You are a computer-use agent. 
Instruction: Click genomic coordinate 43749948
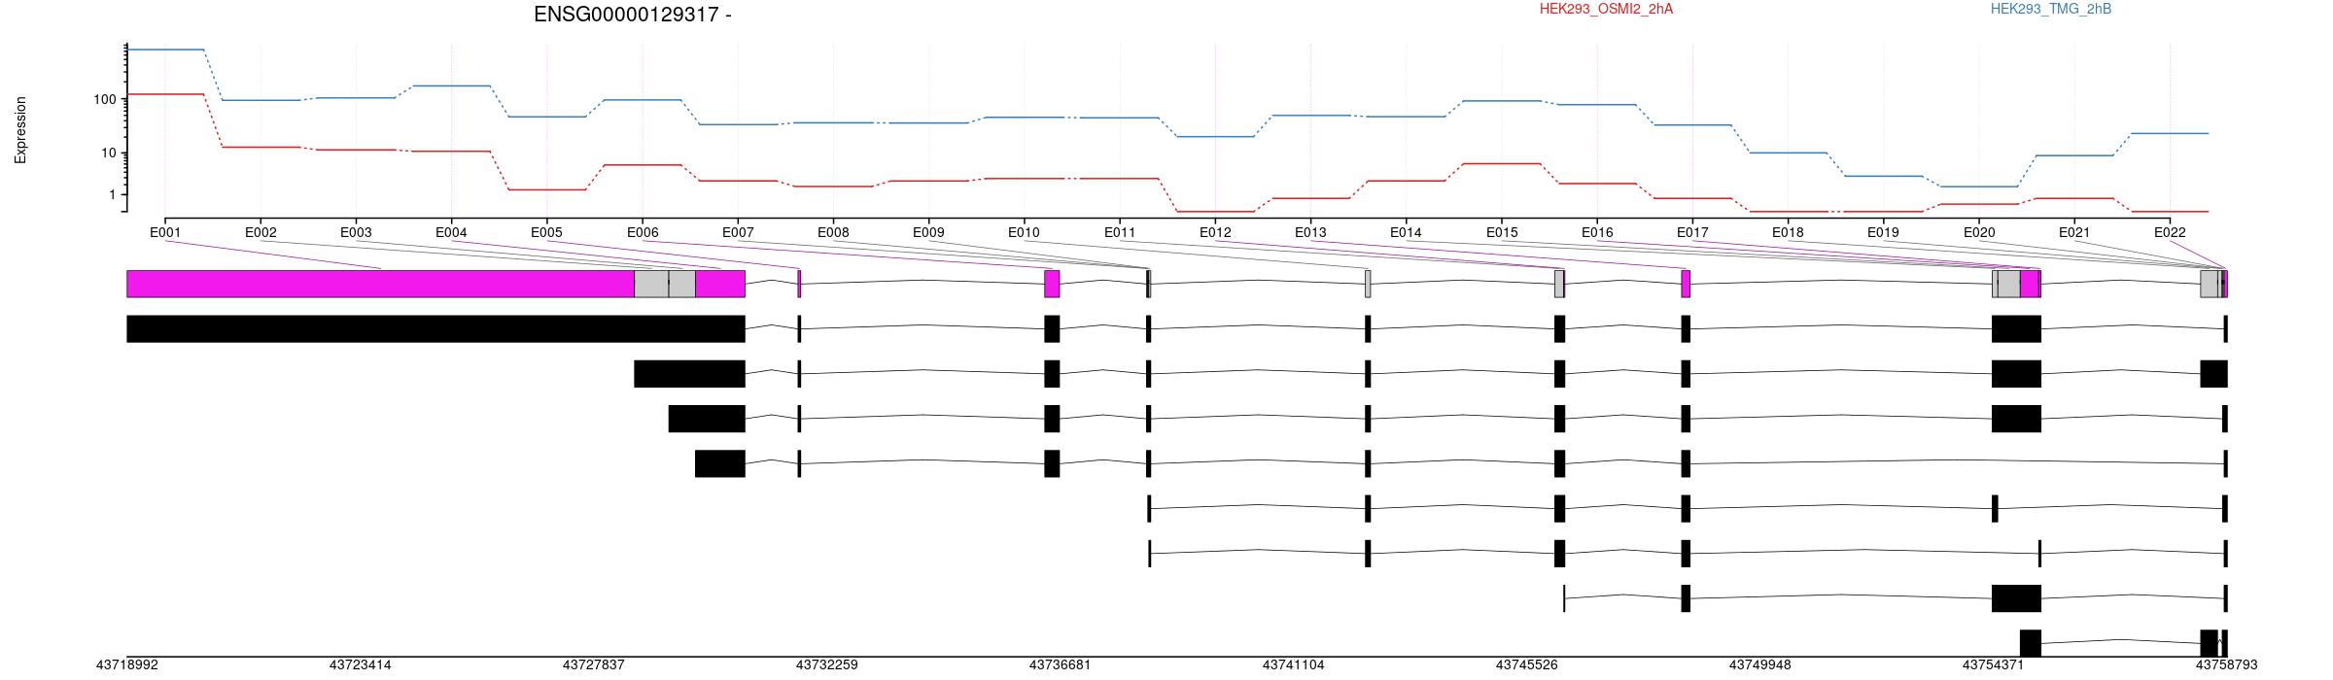pos(1759,665)
